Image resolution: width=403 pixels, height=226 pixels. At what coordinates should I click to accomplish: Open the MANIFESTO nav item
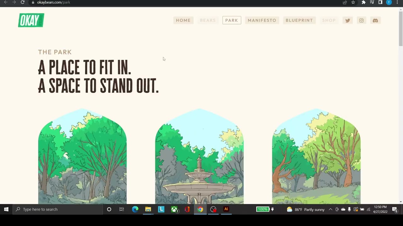262,20
